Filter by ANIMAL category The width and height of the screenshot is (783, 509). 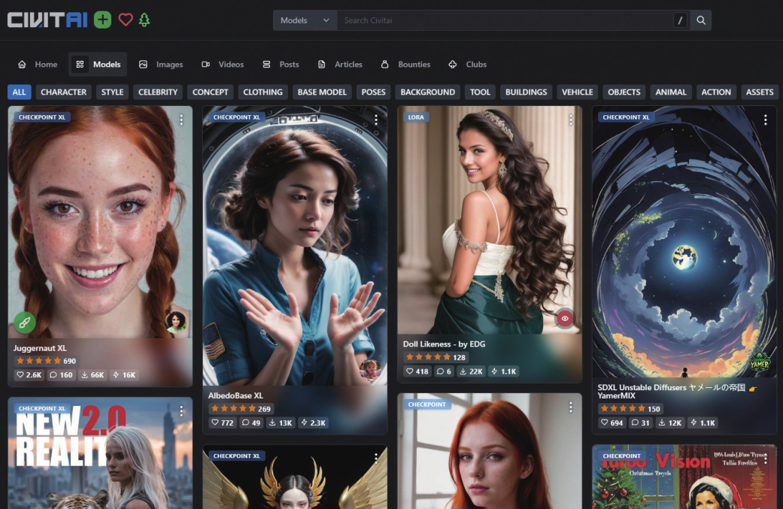coord(671,92)
